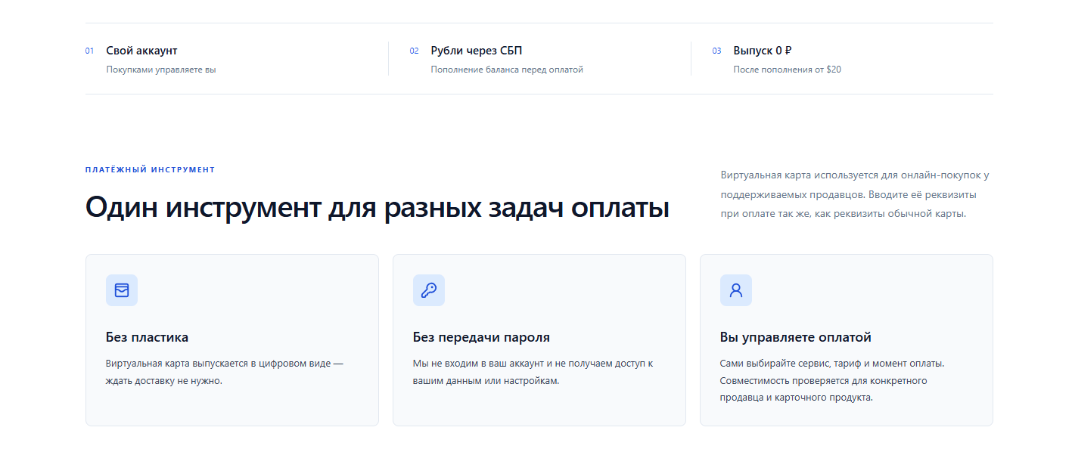Image resolution: width=1072 pixels, height=449 pixels.
Task: Click the 'Без пластика' card title
Action: tap(147, 337)
